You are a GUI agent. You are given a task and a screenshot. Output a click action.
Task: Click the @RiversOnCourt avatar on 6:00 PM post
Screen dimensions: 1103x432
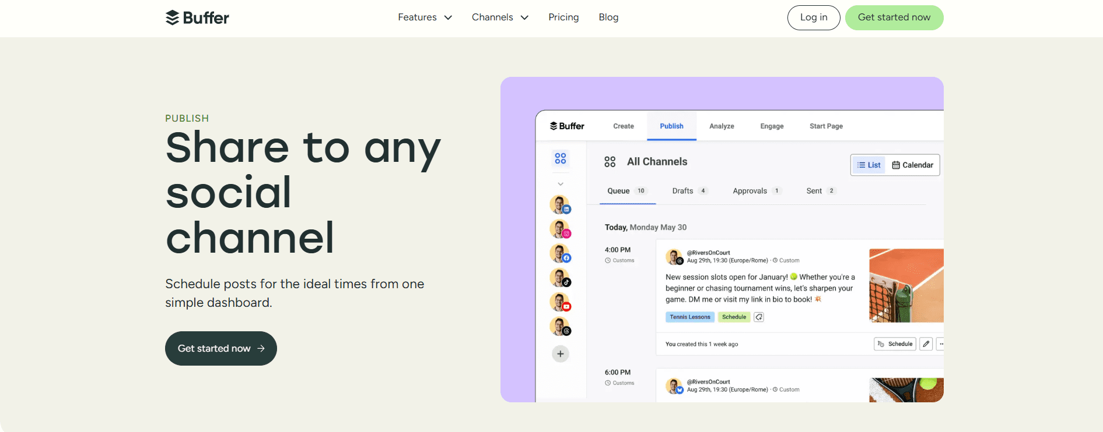[674, 386]
